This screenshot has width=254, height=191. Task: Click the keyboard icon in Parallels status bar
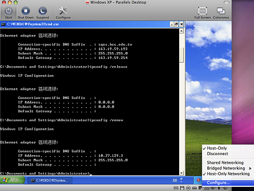176,188
